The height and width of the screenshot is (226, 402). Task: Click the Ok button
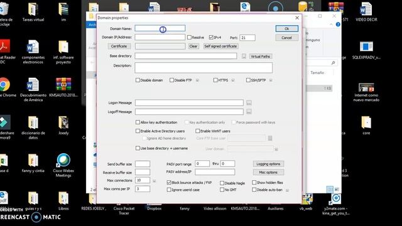[x=286, y=29]
